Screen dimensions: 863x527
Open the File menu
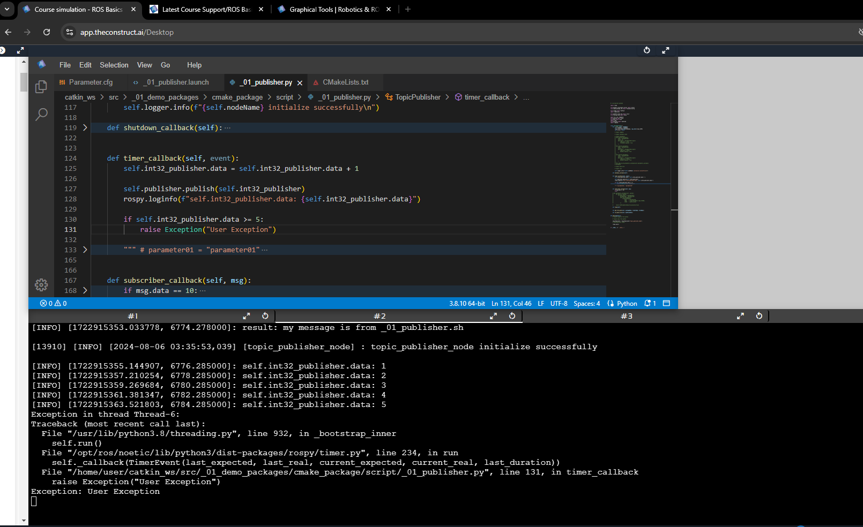tap(65, 65)
